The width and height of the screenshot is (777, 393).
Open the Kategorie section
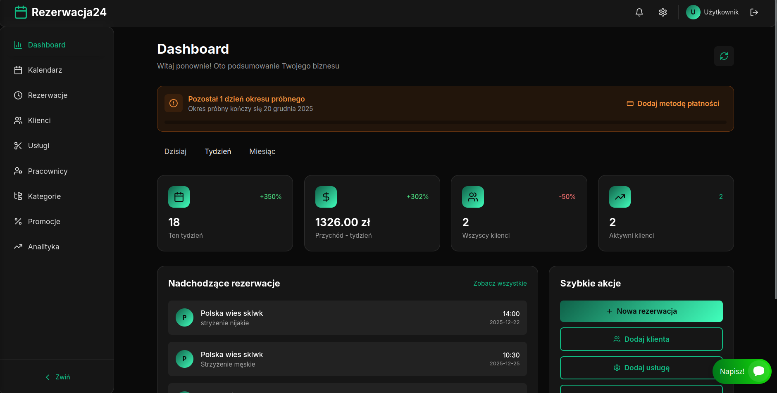(x=18, y=196)
